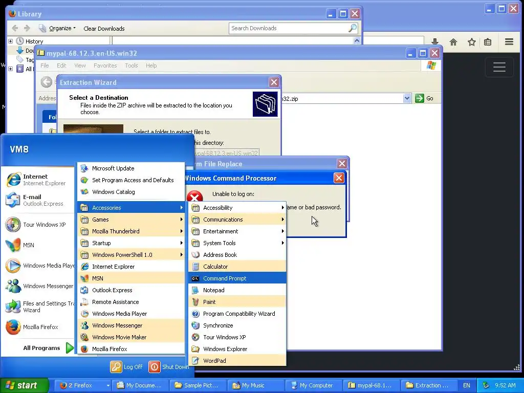Click the Internet Explorer entry in All Programs
This screenshot has height=393, width=524.
(x=131, y=267)
